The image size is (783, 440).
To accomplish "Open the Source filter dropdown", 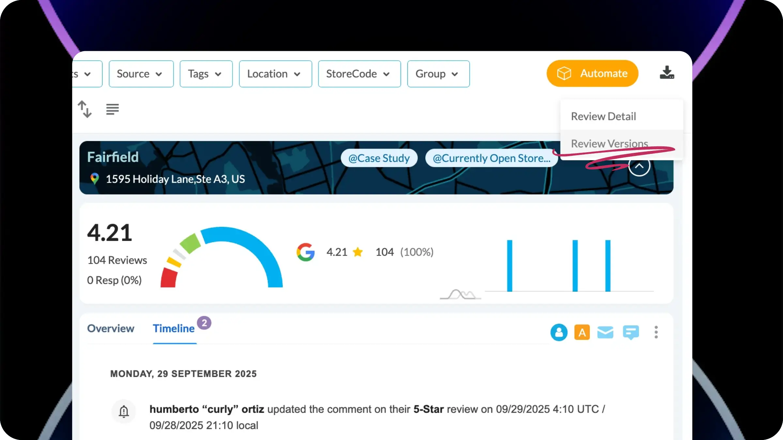I will 141,74.
